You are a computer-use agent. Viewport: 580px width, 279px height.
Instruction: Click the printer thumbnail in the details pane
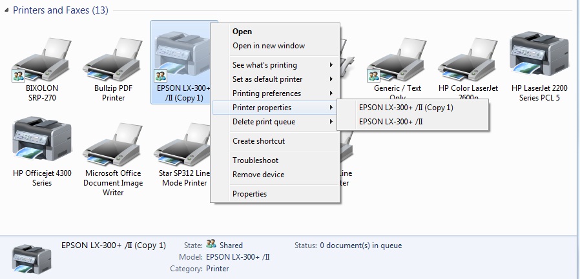point(32,258)
